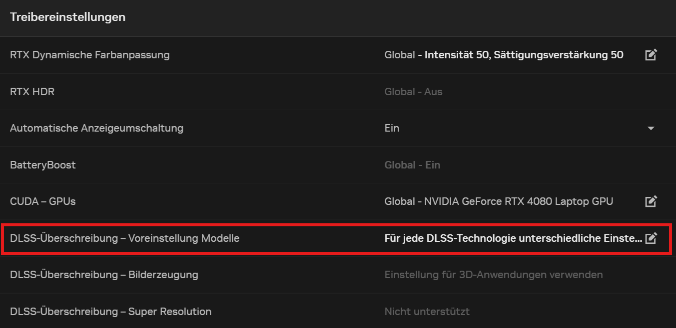Select the RTX Dynamische Farbanpassung label

89,55
